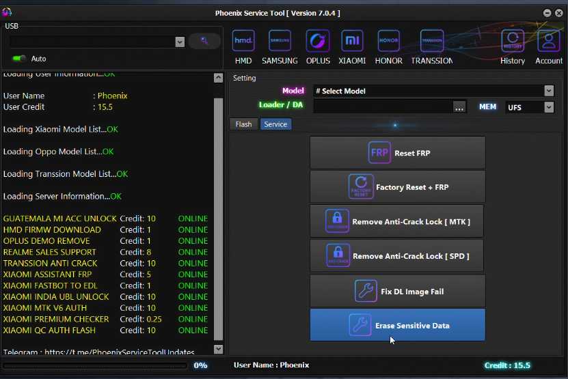
Task: Select REALME SALES SUPPORT server row
Action: 105,252
